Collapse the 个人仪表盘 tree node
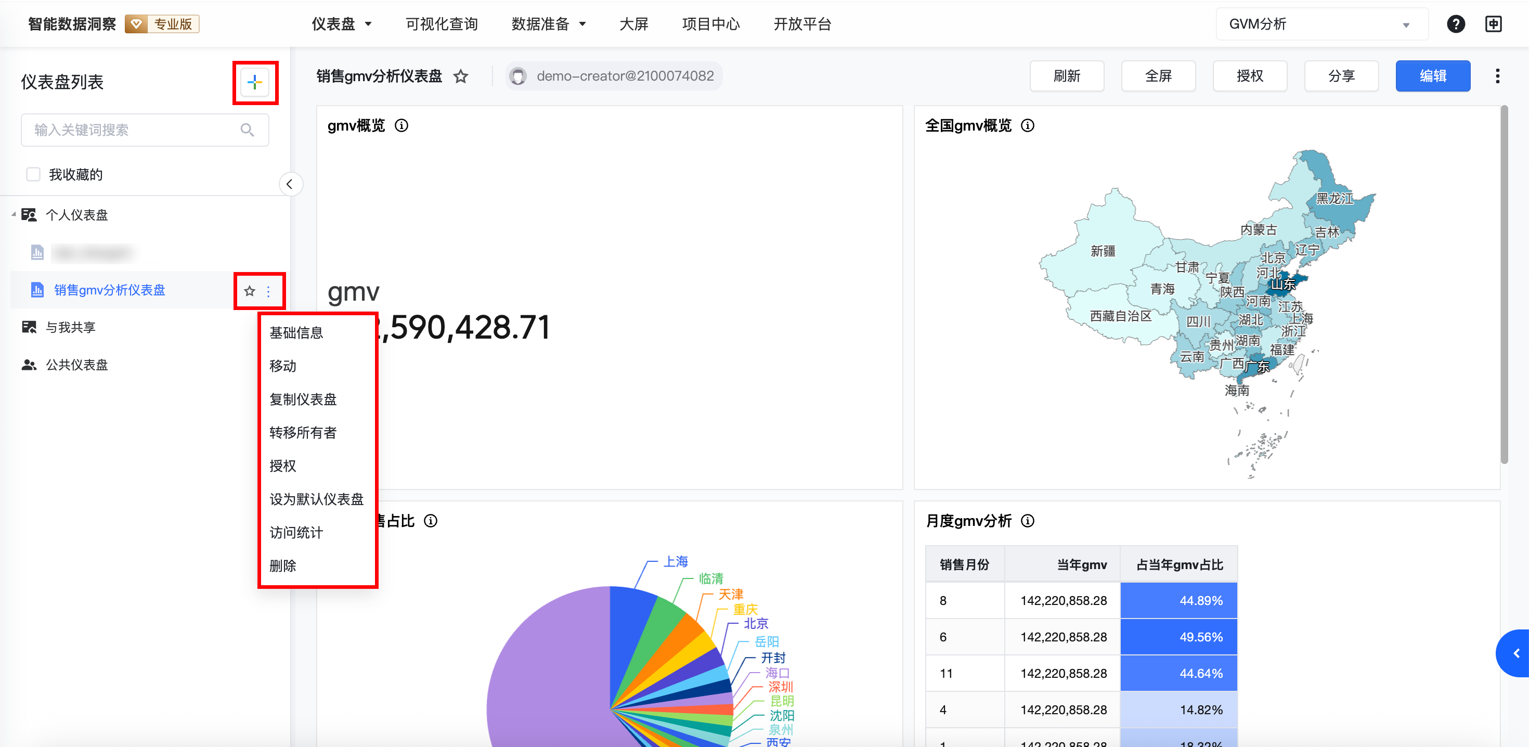 (x=13, y=214)
